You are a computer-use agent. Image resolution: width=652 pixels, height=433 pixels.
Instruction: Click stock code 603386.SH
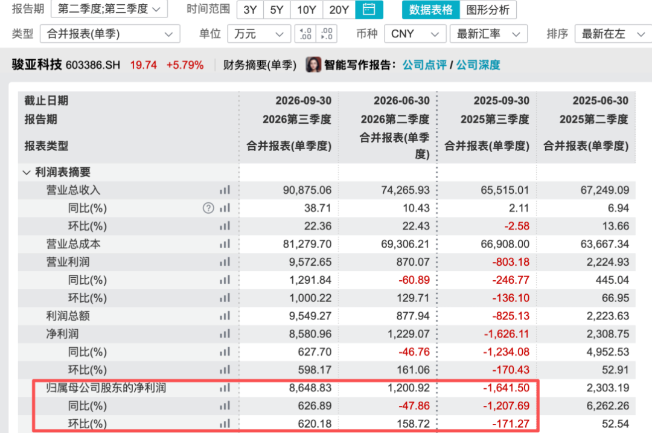click(x=93, y=65)
